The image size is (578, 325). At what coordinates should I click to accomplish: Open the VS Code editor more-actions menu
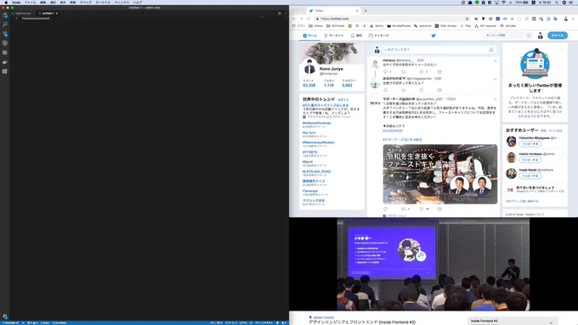coord(286,14)
